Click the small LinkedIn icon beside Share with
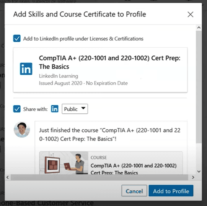Image resolution: width=207 pixels, height=206 pixels. tap(55, 109)
